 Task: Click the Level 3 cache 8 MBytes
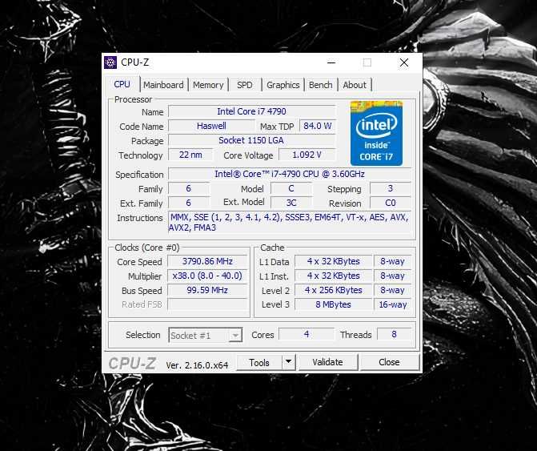(333, 304)
